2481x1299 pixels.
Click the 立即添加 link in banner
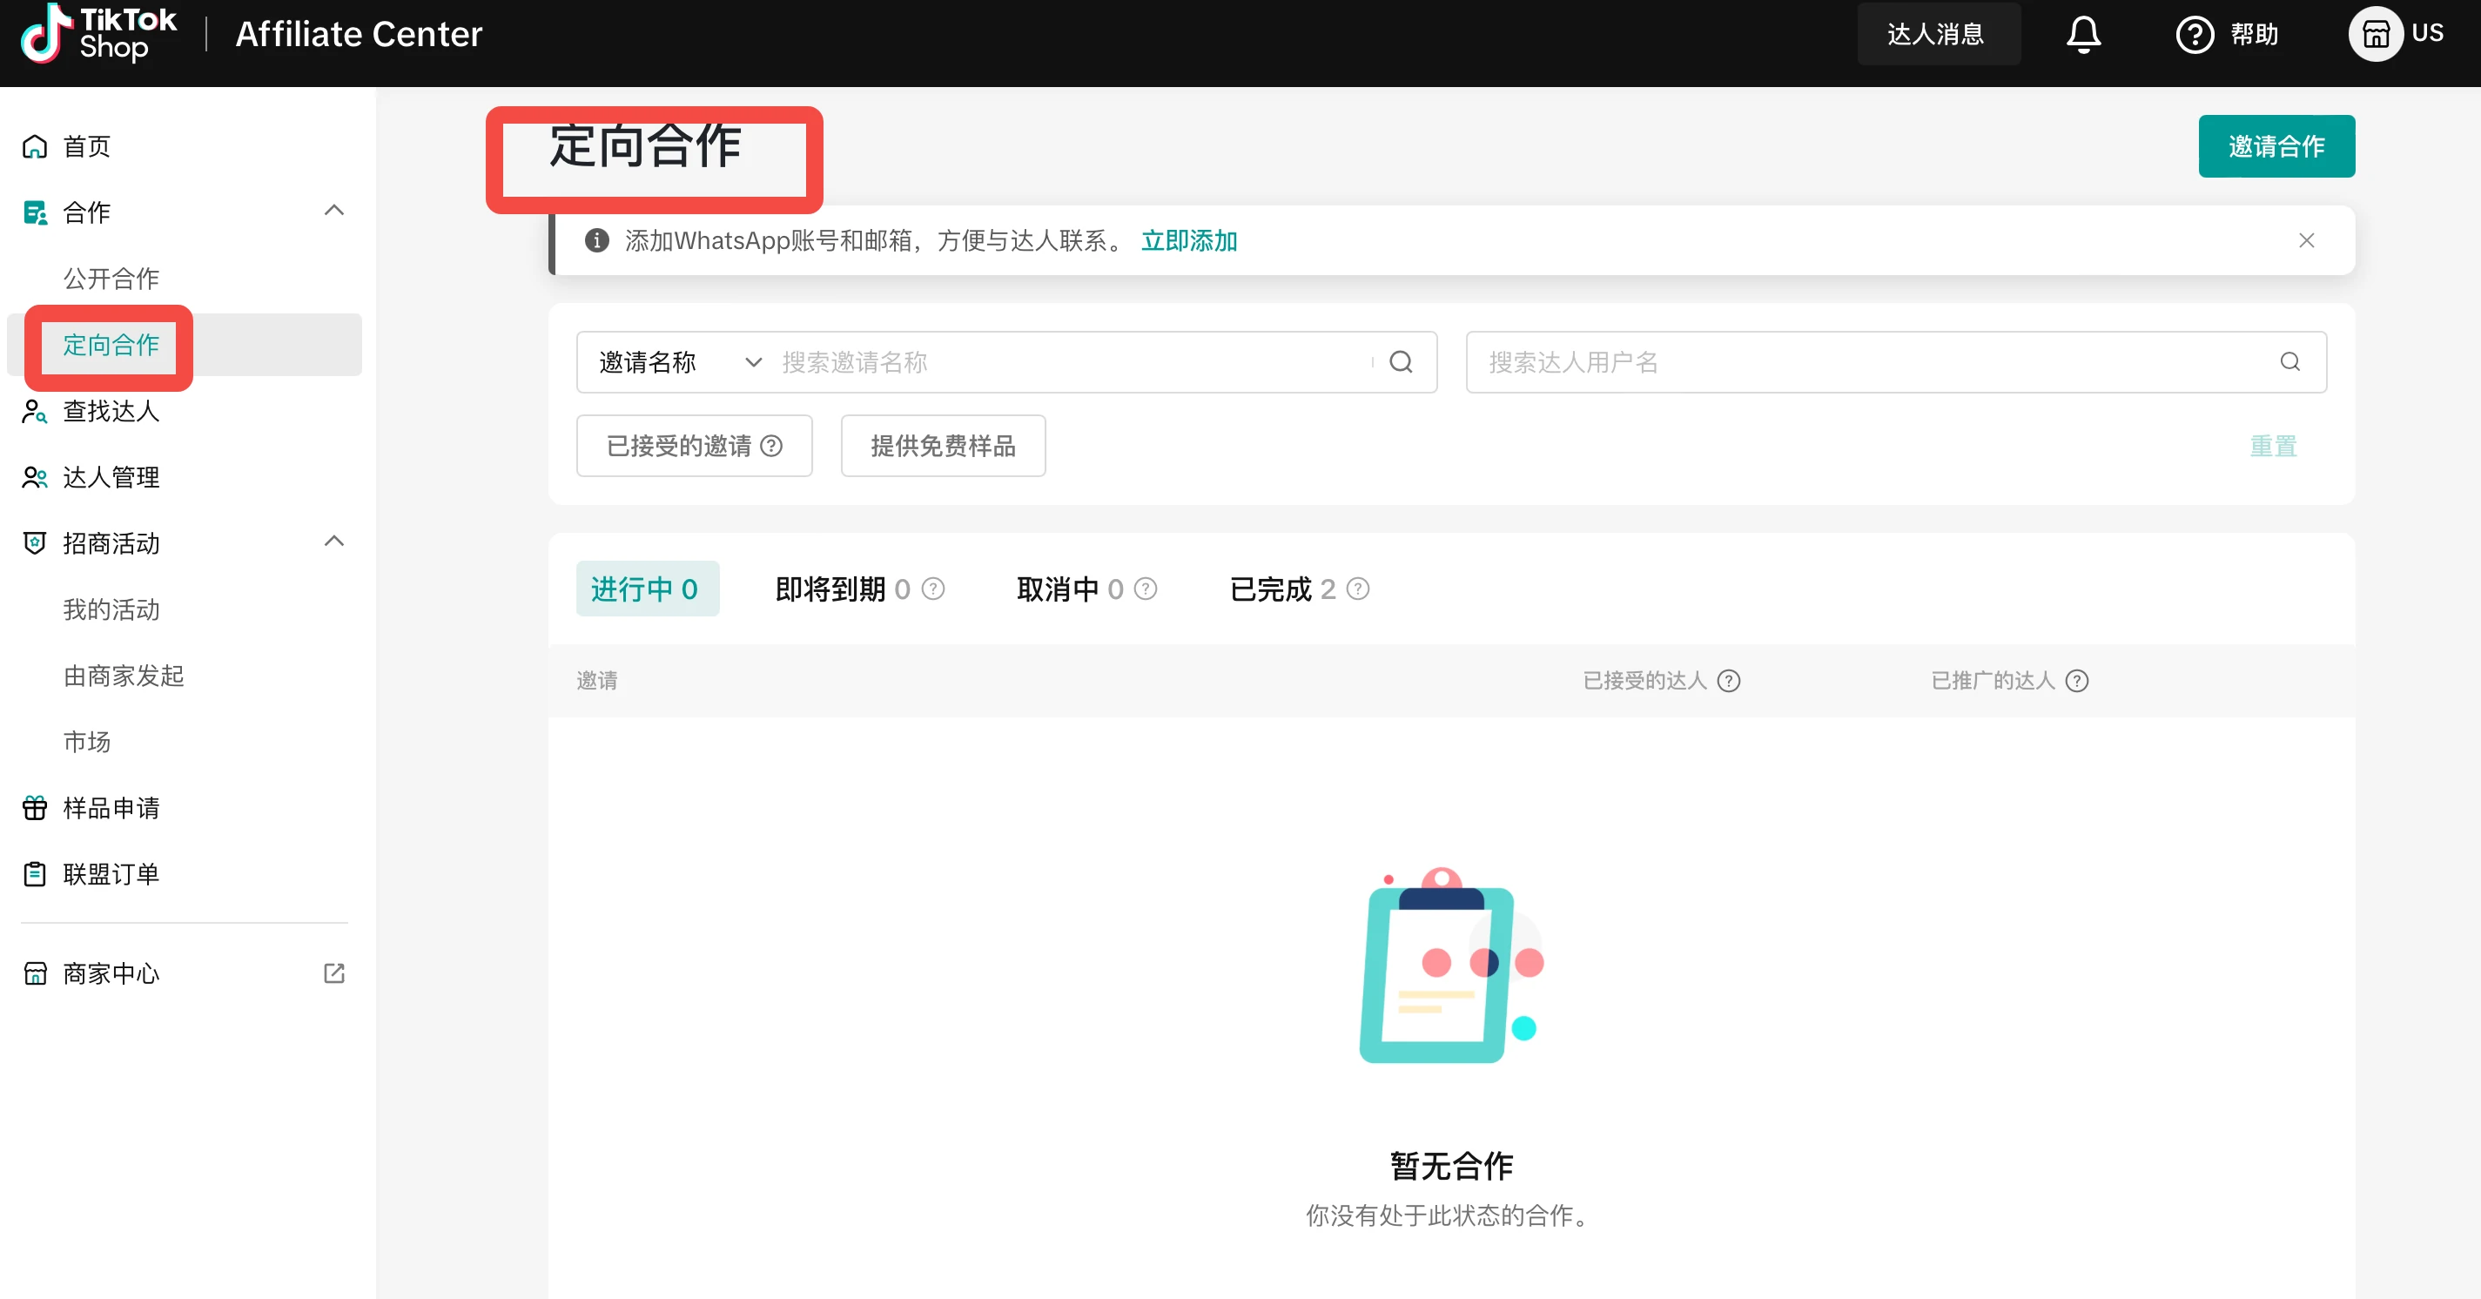tap(1189, 241)
